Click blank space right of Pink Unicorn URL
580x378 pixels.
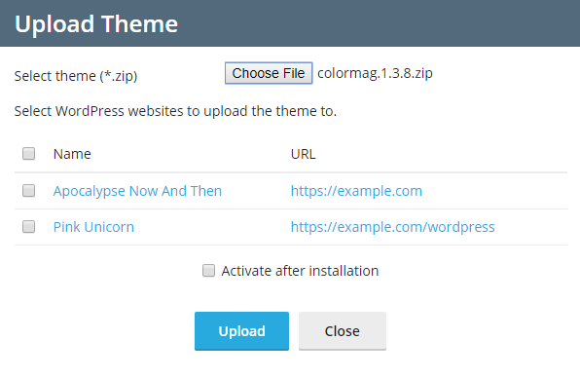pyautogui.click(x=530, y=227)
